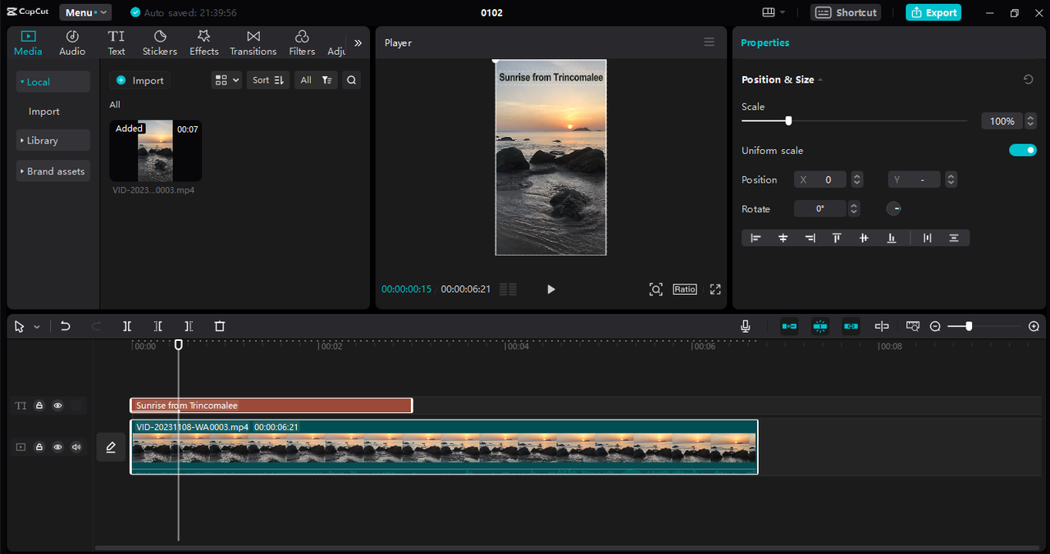Image resolution: width=1050 pixels, height=554 pixels.
Task: Open the timeline preview-settings icon
Action: click(x=913, y=326)
